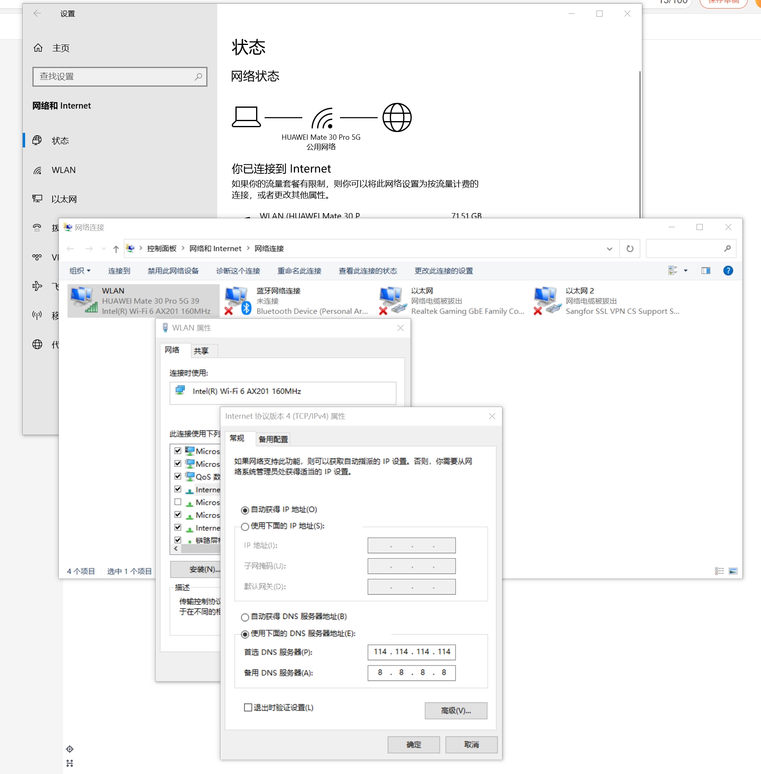The width and height of the screenshot is (761, 774).
Task: Select use the following DNS server addresses
Action: point(245,634)
